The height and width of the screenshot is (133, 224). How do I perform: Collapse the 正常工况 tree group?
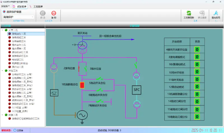3,30
